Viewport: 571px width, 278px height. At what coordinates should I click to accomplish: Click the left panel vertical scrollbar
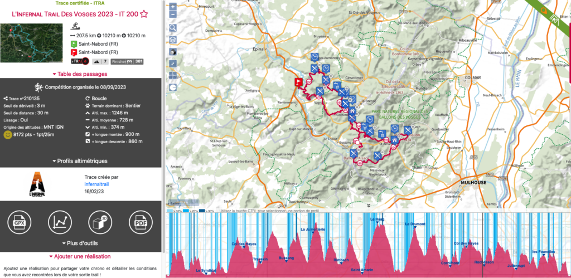[163, 125]
